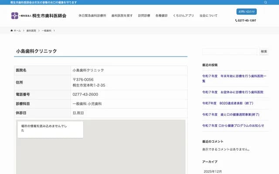279x174 pixels.
Task: Focus the sidebar search input field
Action: [230, 51]
